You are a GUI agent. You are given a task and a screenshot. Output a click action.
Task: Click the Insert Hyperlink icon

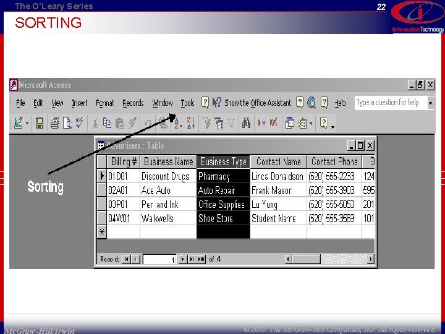(x=163, y=123)
